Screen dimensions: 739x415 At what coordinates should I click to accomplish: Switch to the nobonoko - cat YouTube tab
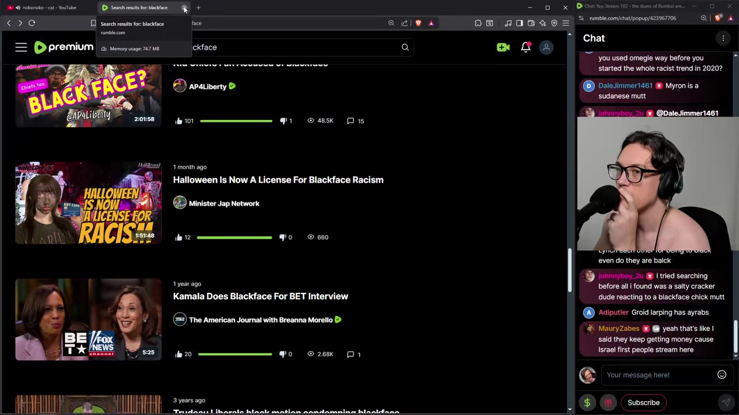click(x=49, y=7)
